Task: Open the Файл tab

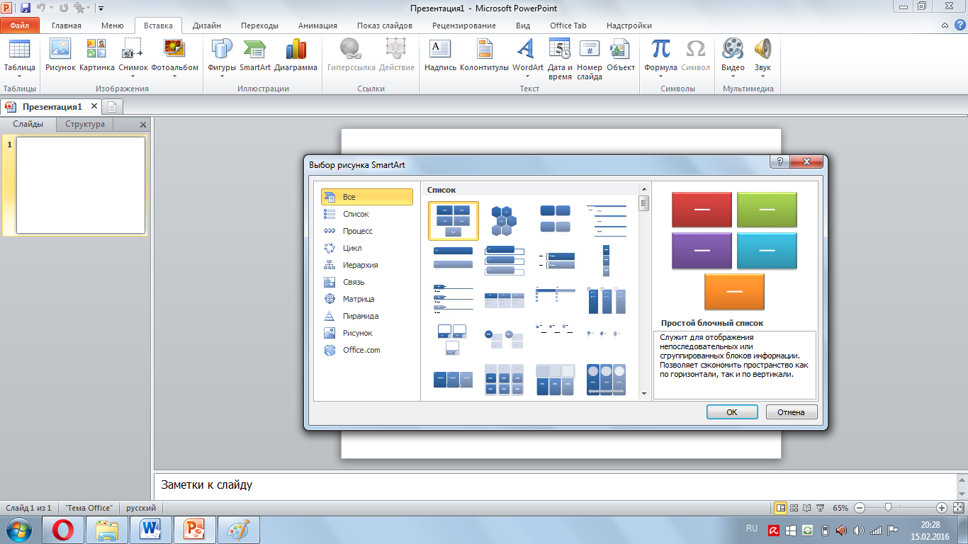Action: tap(19, 25)
